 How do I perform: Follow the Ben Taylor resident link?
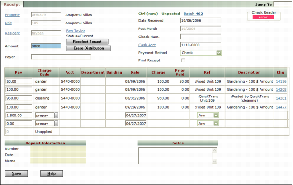pos(76,31)
